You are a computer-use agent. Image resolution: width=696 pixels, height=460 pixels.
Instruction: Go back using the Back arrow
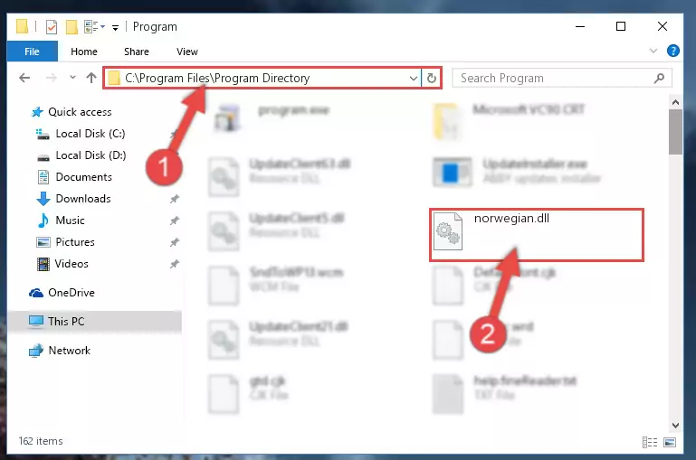[24, 78]
